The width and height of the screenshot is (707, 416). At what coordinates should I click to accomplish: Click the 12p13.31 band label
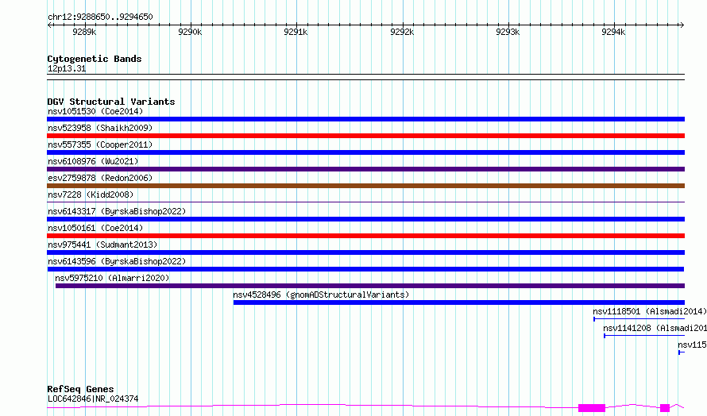tap(67, 68)
